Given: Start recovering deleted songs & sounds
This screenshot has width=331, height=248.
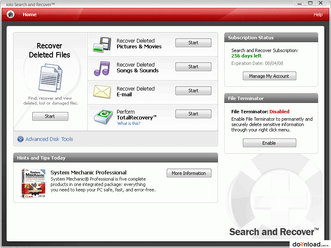Looking at the screenshot, I should coord(193,67).
